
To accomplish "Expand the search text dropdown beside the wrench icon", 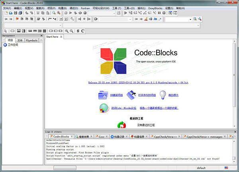I will [190, 20].
